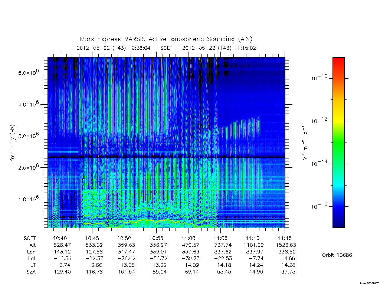The width and height of the screenshot is (380, 285).
Task: Click the 'Orbit 10686' label
Action: pos(337,255)
